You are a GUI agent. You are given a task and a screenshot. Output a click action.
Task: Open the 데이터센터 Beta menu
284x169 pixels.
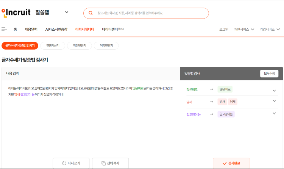[113, 29]
